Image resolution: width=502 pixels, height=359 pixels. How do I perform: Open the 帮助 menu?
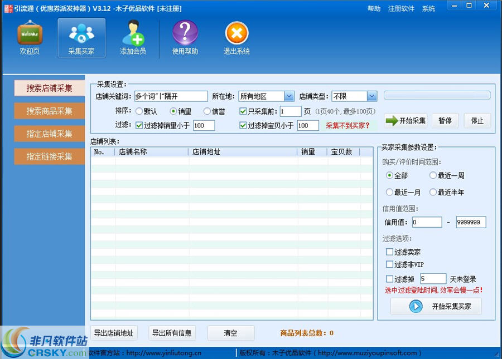[x=373, y=8]
